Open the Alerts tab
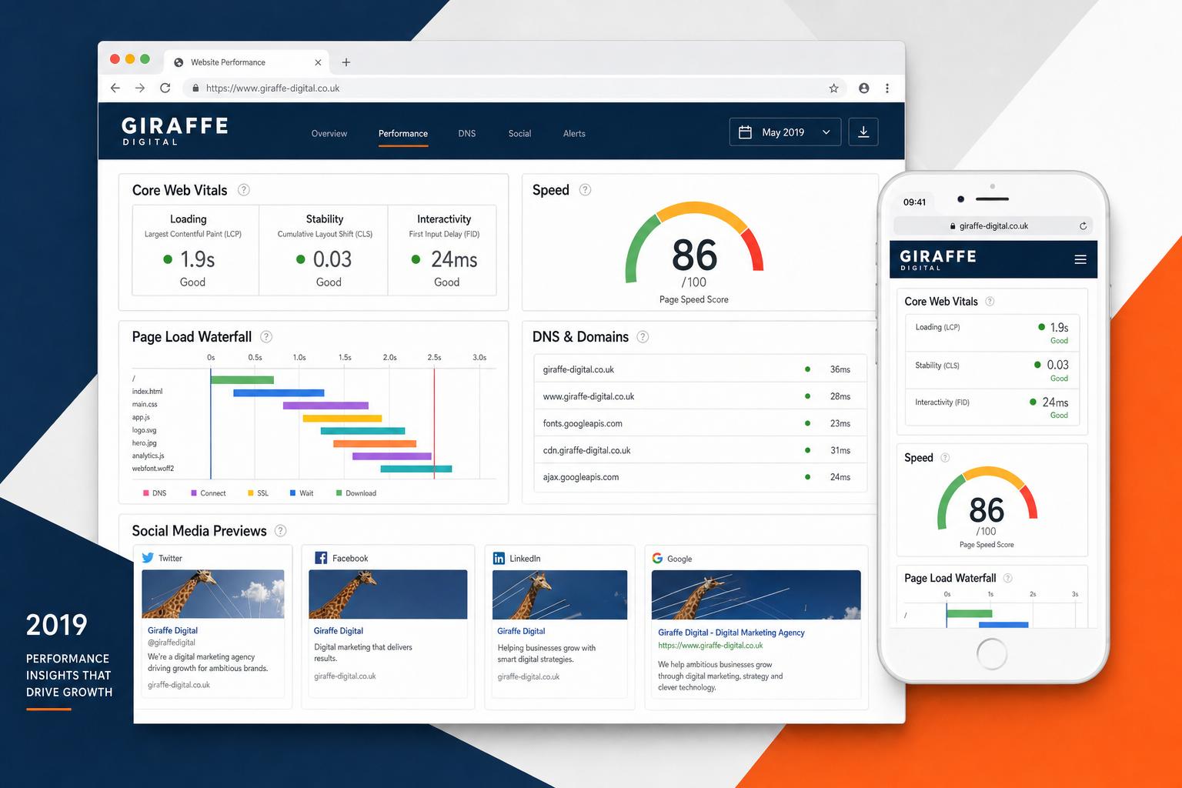This screenshot has width=1182, height=788. click(574, 134)
